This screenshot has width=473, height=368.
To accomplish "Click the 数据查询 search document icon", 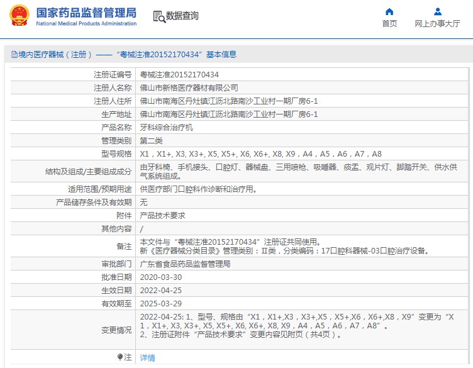I will pyautogui.click(x=159, y=16).
